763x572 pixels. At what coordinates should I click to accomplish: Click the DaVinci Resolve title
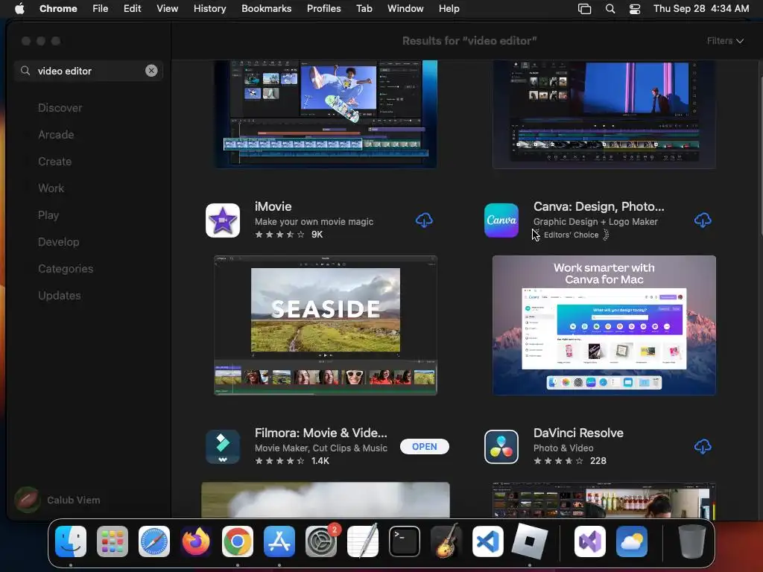click(x=578, y=433)
